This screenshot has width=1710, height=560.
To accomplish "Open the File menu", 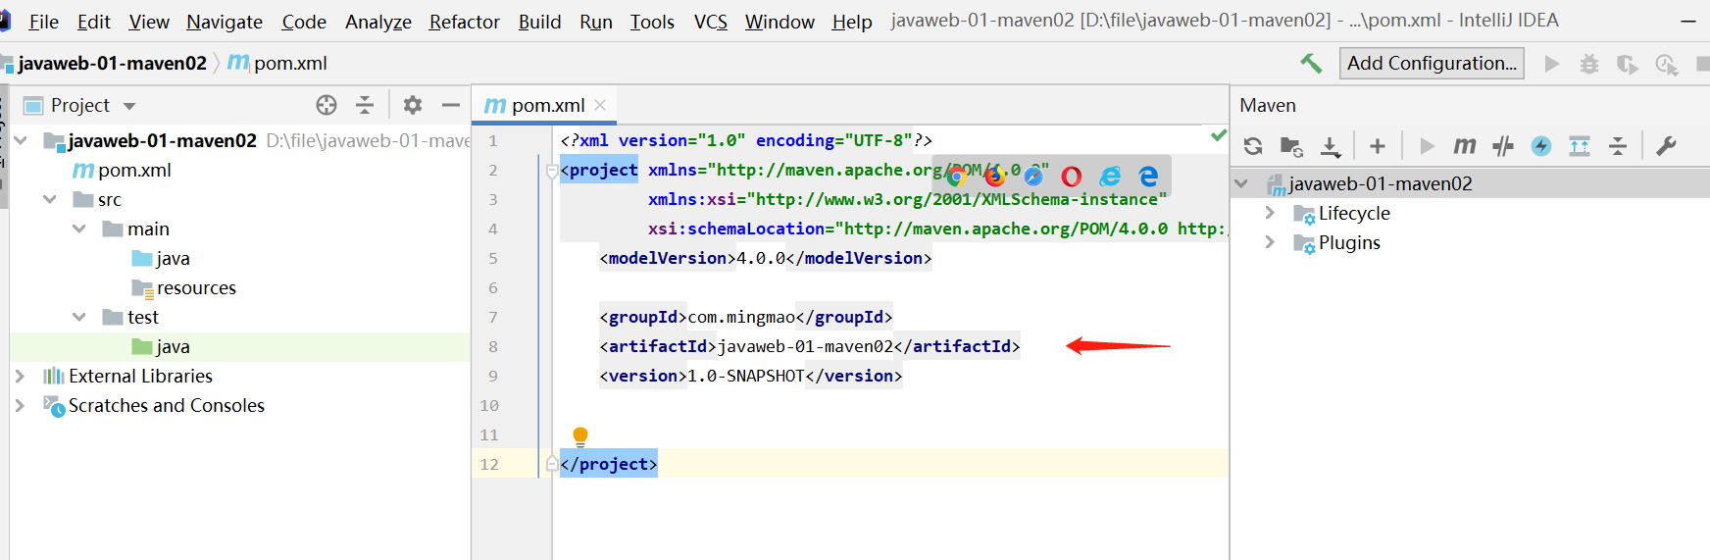I will pyautogui.click(x=44, y=22).
